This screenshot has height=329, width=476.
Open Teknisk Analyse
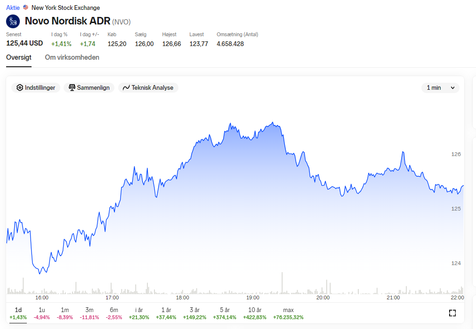148,87
